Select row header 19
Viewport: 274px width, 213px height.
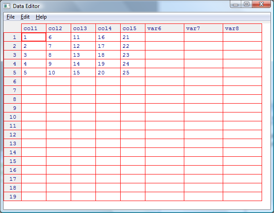12,196
